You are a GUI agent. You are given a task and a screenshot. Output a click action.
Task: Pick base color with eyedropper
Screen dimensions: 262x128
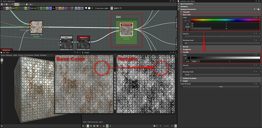tap(186, 21)
